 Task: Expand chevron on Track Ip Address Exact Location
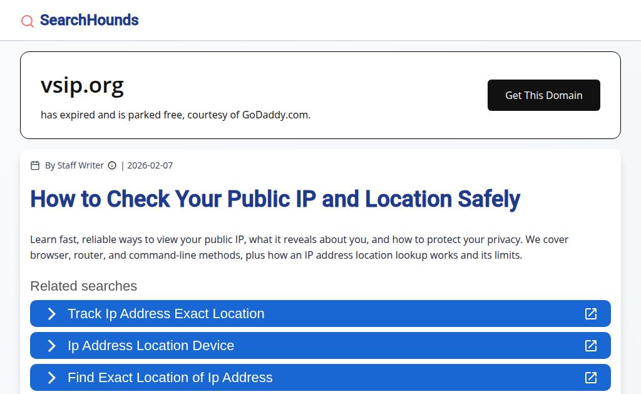tap(52, 313)
